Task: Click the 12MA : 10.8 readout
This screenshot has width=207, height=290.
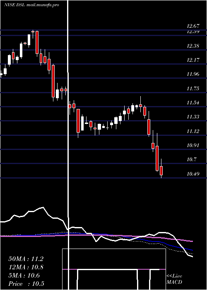Action: coord(26,267)
